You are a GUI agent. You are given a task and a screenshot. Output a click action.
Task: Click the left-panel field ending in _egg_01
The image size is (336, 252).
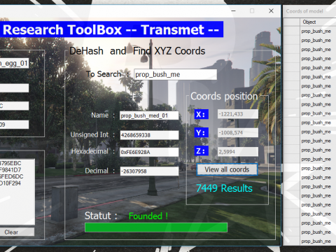point(14,63)
